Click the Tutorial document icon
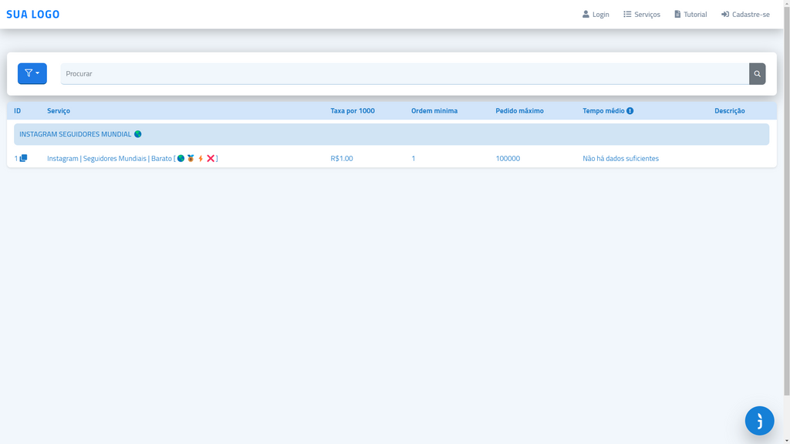790x444 pixels. point(676,14)
